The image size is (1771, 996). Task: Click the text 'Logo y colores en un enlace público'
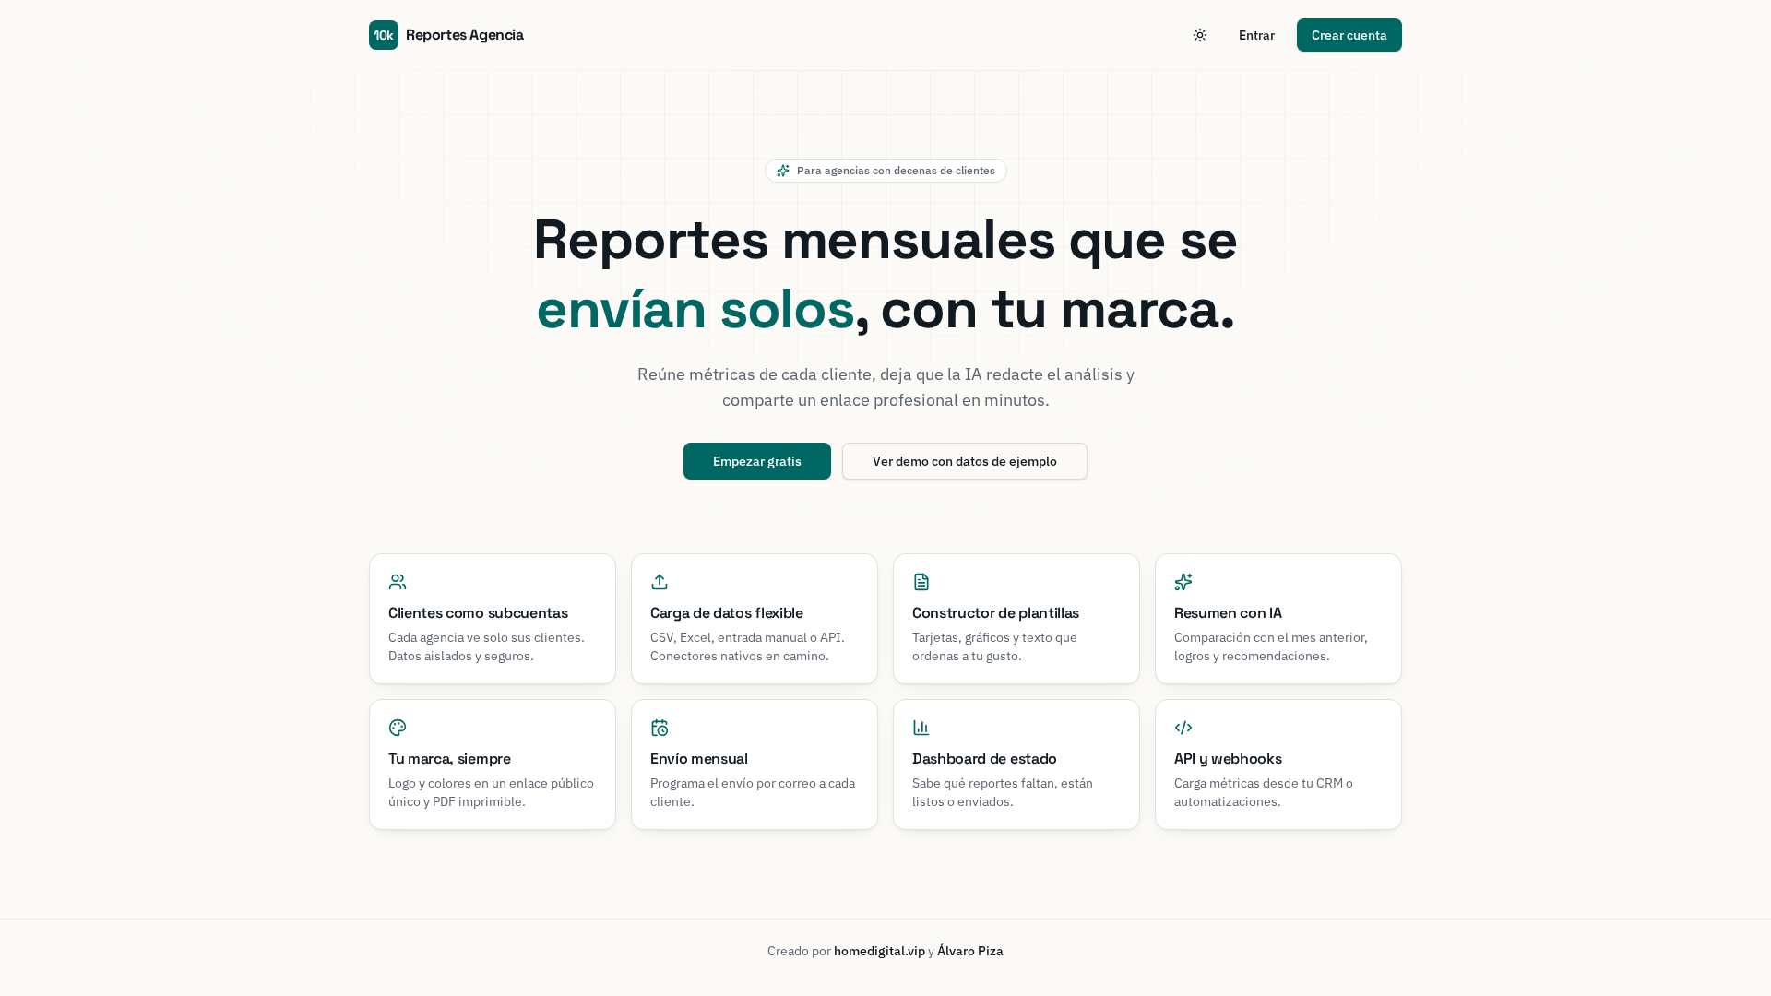491,783
